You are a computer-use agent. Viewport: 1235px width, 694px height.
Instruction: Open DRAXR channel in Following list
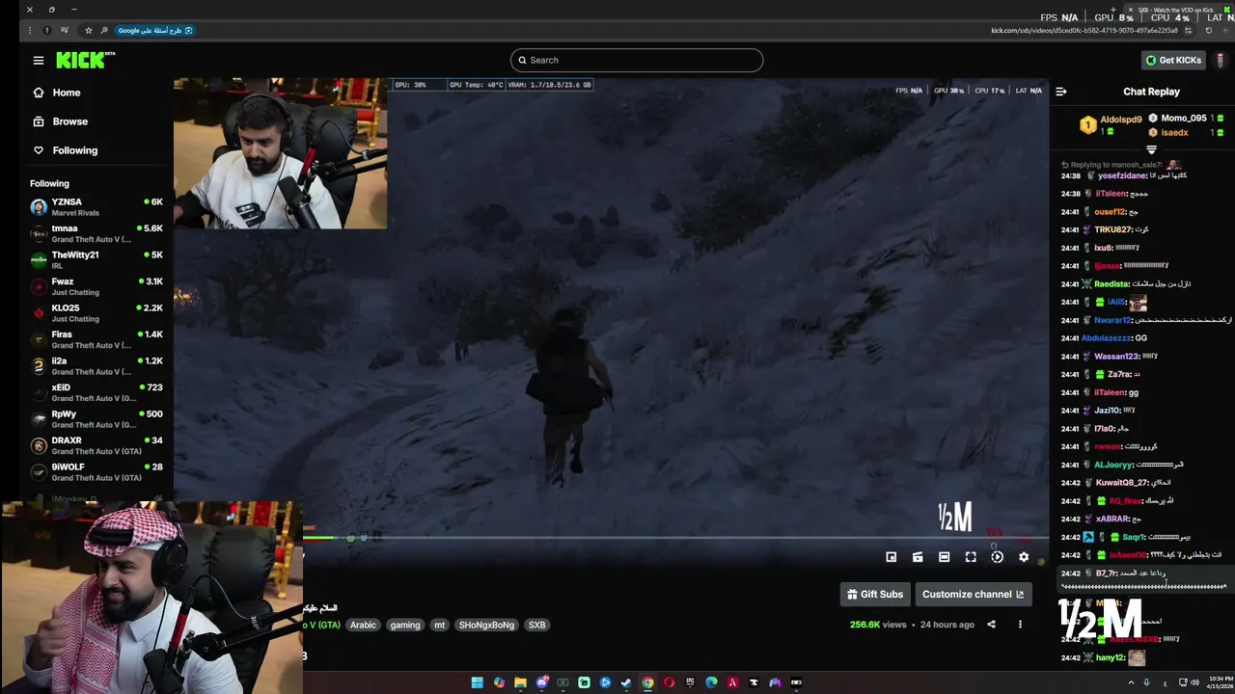coord(96,445)
